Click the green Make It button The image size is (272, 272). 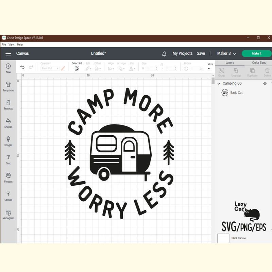(x=256, y=53)
